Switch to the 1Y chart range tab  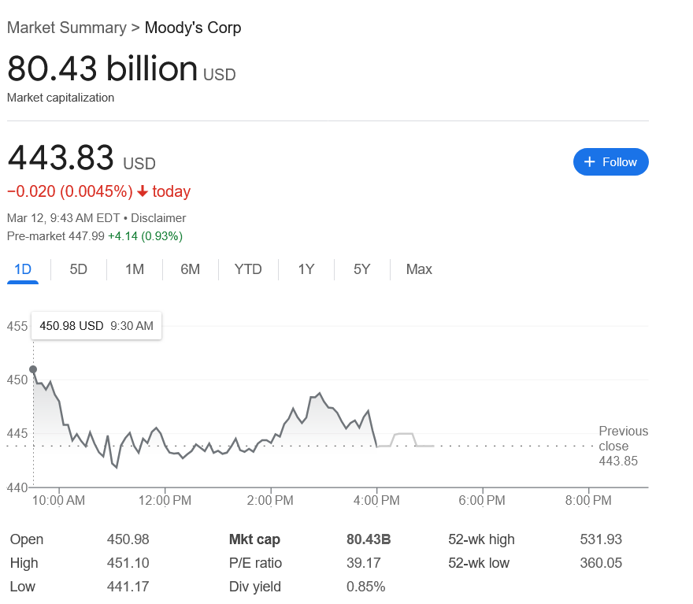pos(306,269)
